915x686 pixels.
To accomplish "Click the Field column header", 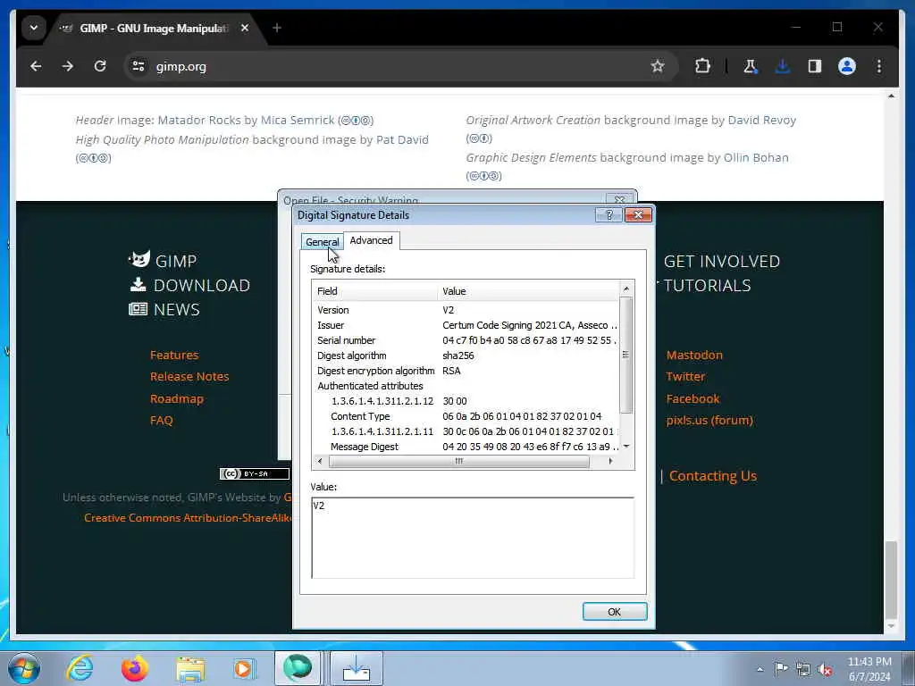I will pyautogui.click(x=375, y=291).
